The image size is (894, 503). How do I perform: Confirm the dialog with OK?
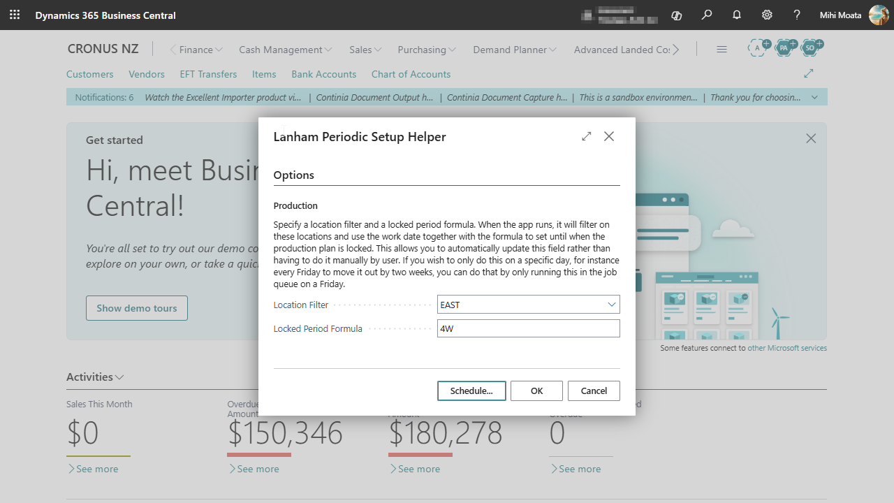[536, 391]
